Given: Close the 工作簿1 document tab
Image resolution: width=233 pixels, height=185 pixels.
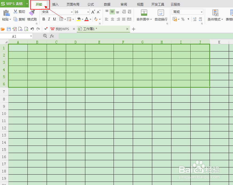Looking at the screenshot, I should (x=127, y=29).
